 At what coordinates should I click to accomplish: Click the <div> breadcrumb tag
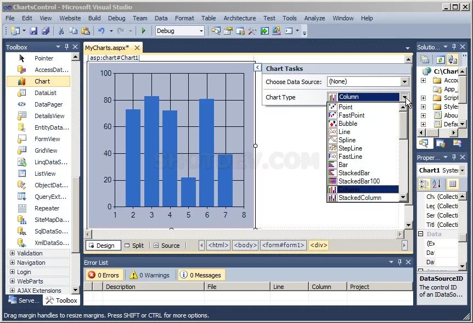319,245
